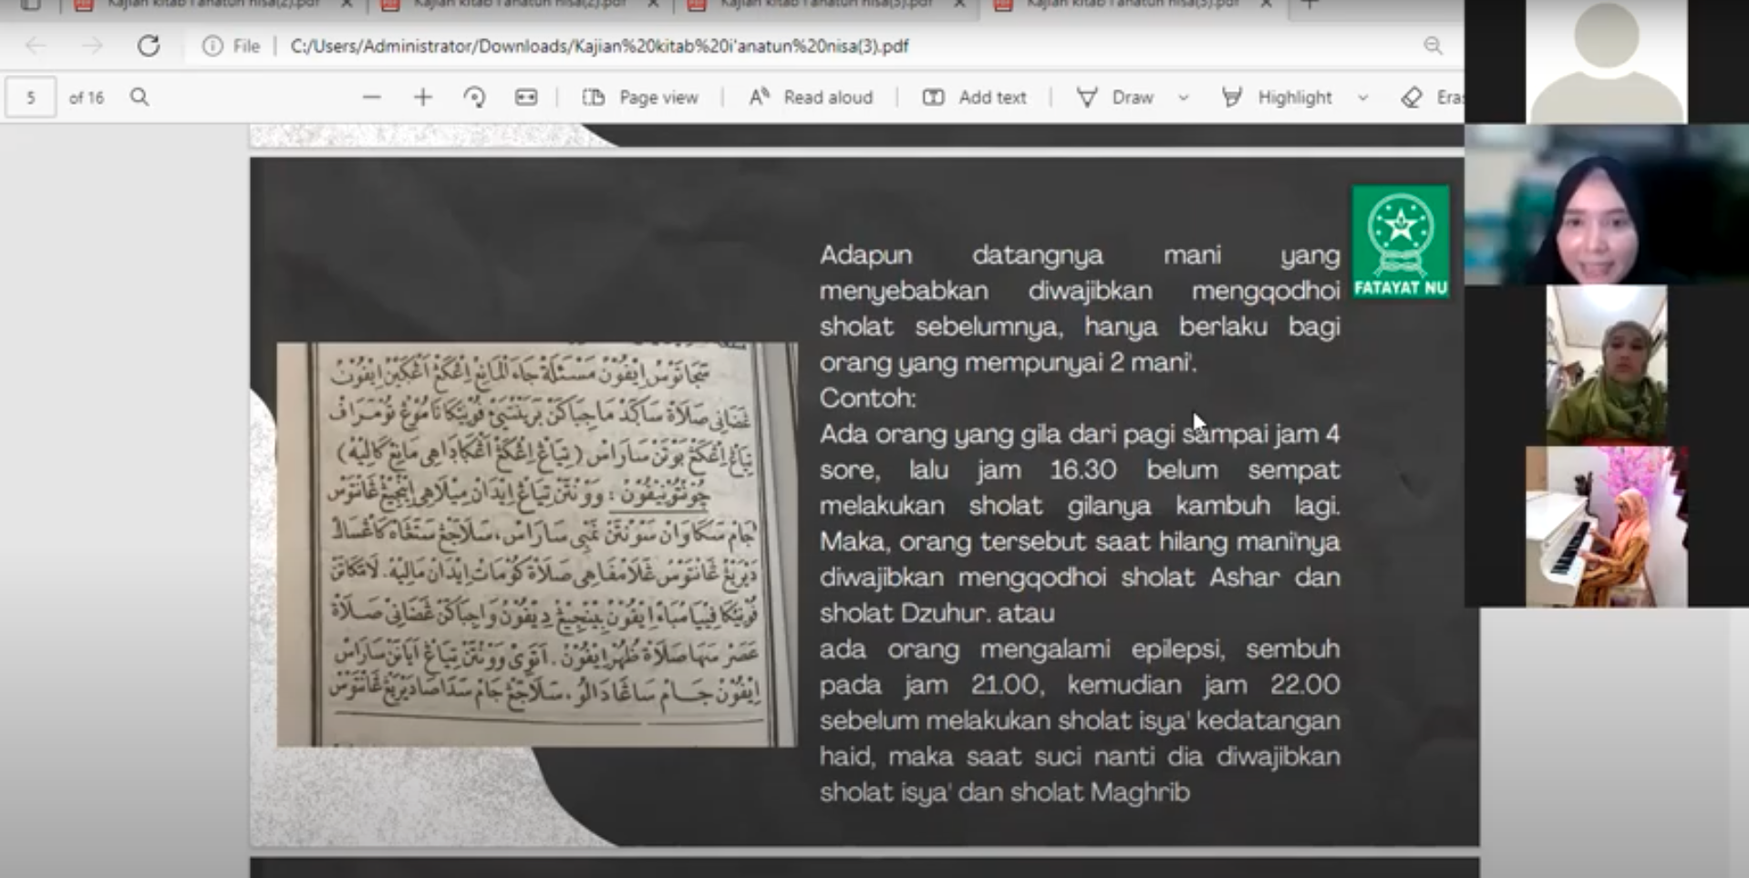1749x878 pixels.
Task: Select the Eraser tool
Action: (1429, 97)
